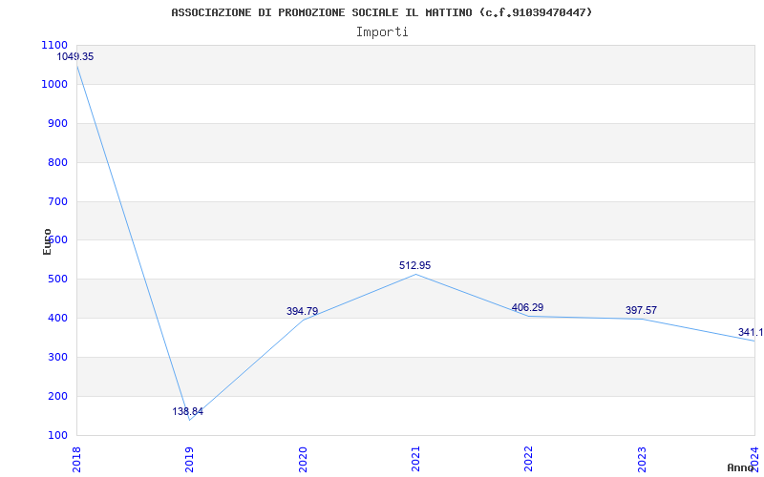This screenshot has width=764, height=477.
Task: Click the 2018 x-axis year label
Action: [77, 457]
